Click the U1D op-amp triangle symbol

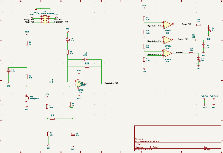pyautogui.click(x=167, y=24)
